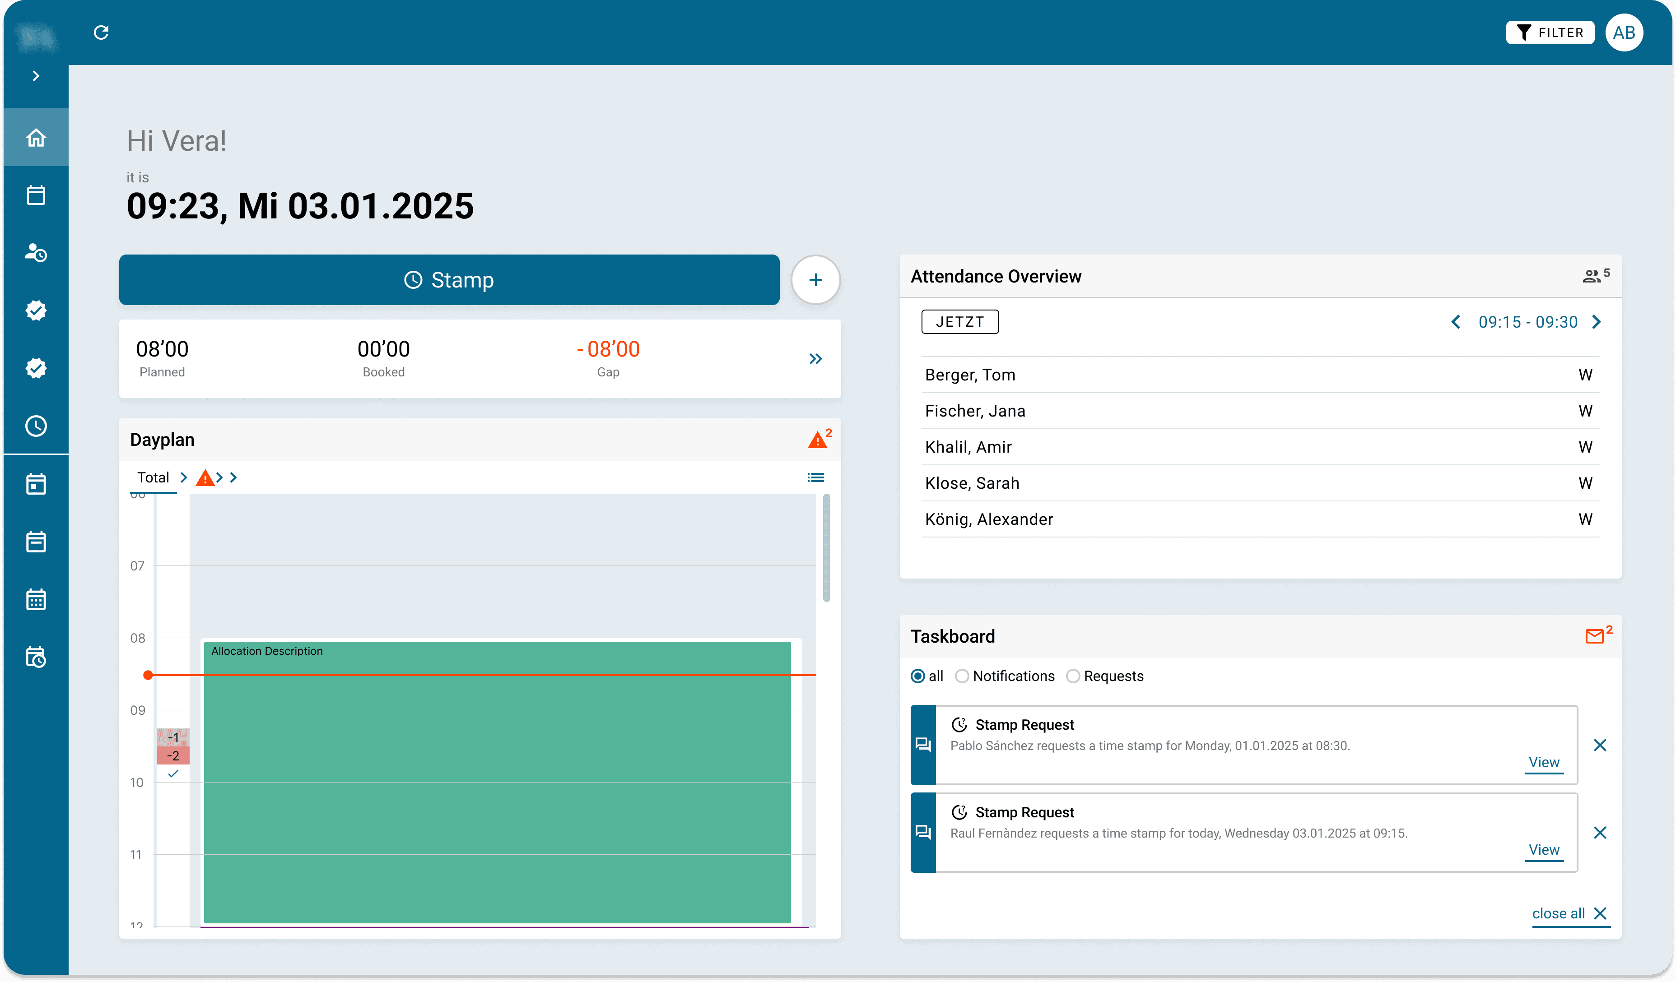Click the Dayplan vertical scrollbar
Screen dimensions: 1676x982
(826, 548)
